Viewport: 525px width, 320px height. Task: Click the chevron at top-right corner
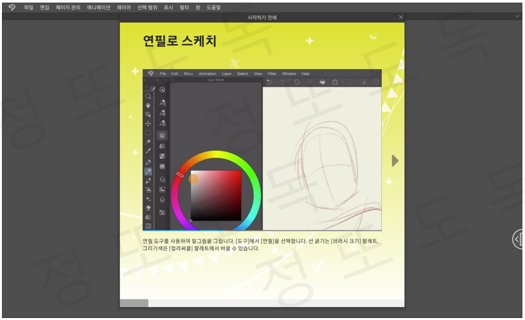[x=517, y=16]
